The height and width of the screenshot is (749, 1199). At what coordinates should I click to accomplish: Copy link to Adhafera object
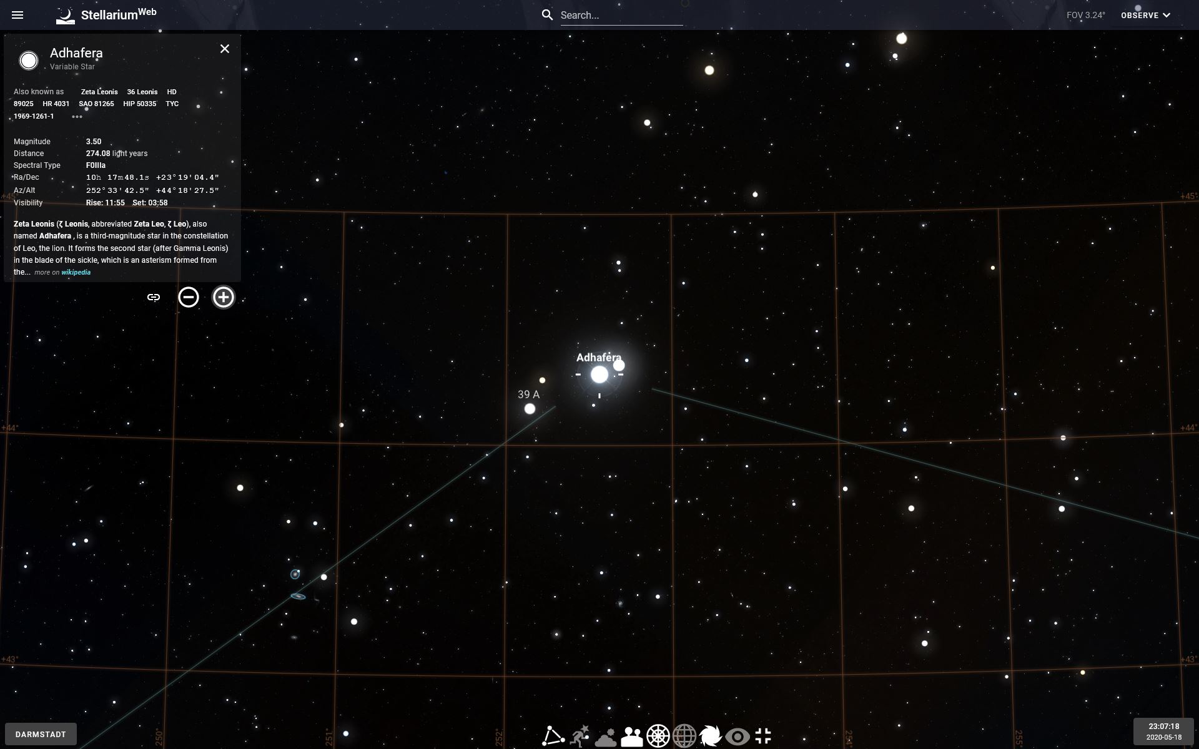(154, 297)
